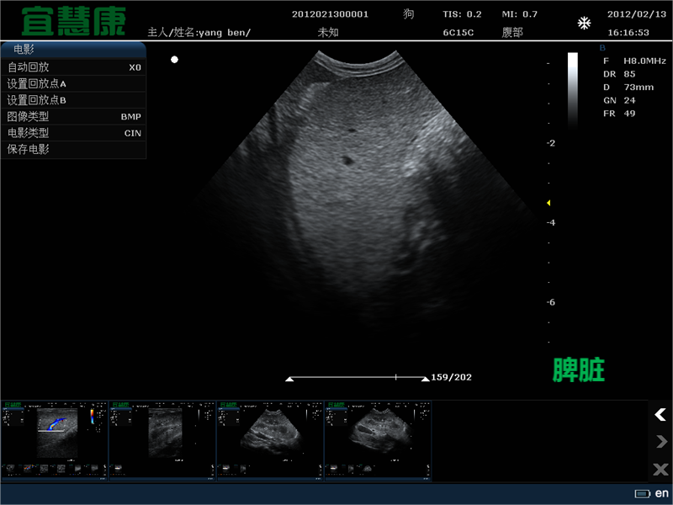Click the probe orientation dot marker
Viewport: 673px width, 505px height.
click(x=174, y=60)
